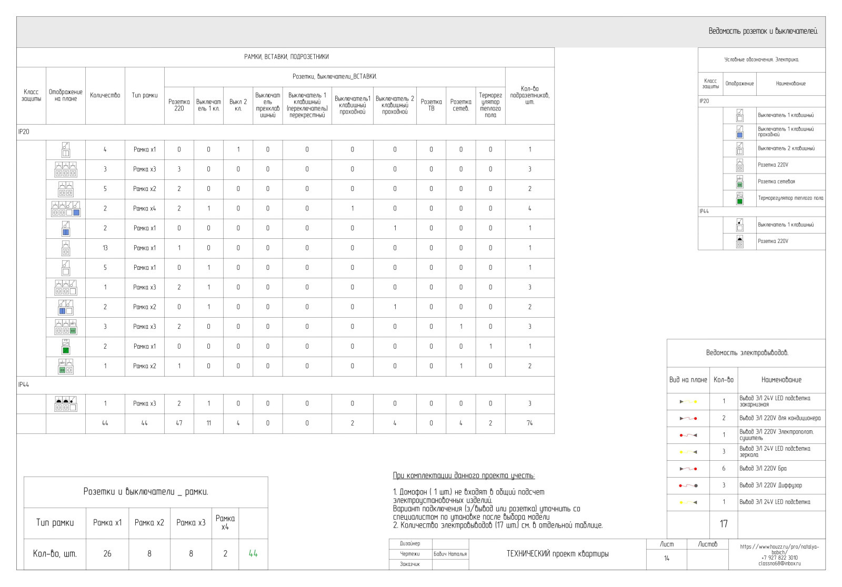The height and width of the screenshot is (587, 842).
Task: Open the houzz.ru designer profile link
Action: coord(779,549)
